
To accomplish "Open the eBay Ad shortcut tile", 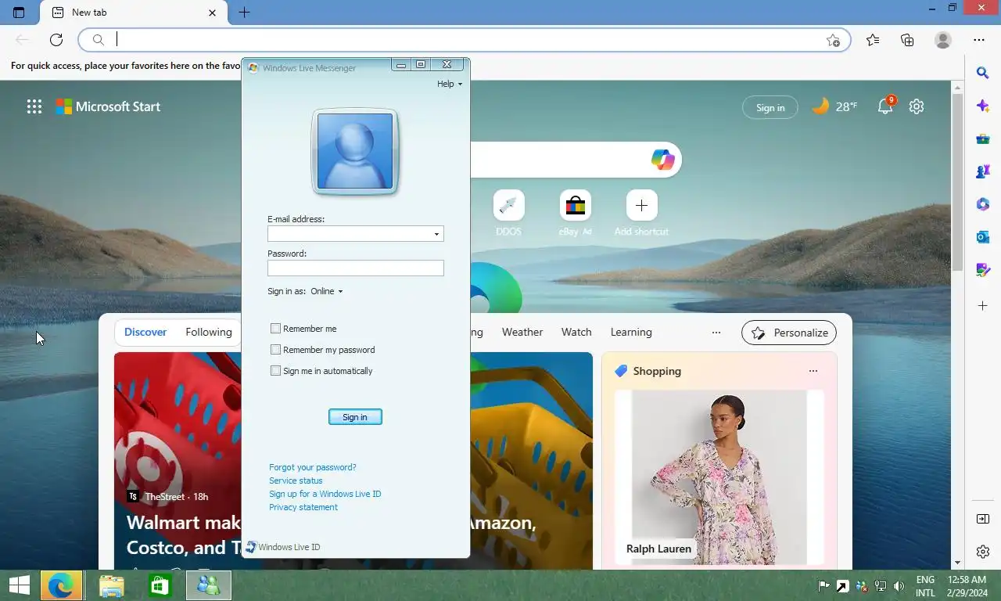I will pyautogui.click(x=576, y=213).
